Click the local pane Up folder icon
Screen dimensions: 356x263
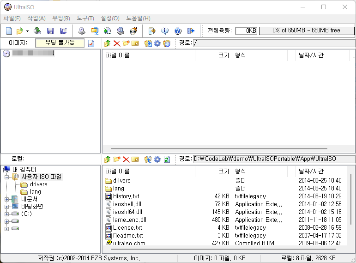tap(108, 159)
